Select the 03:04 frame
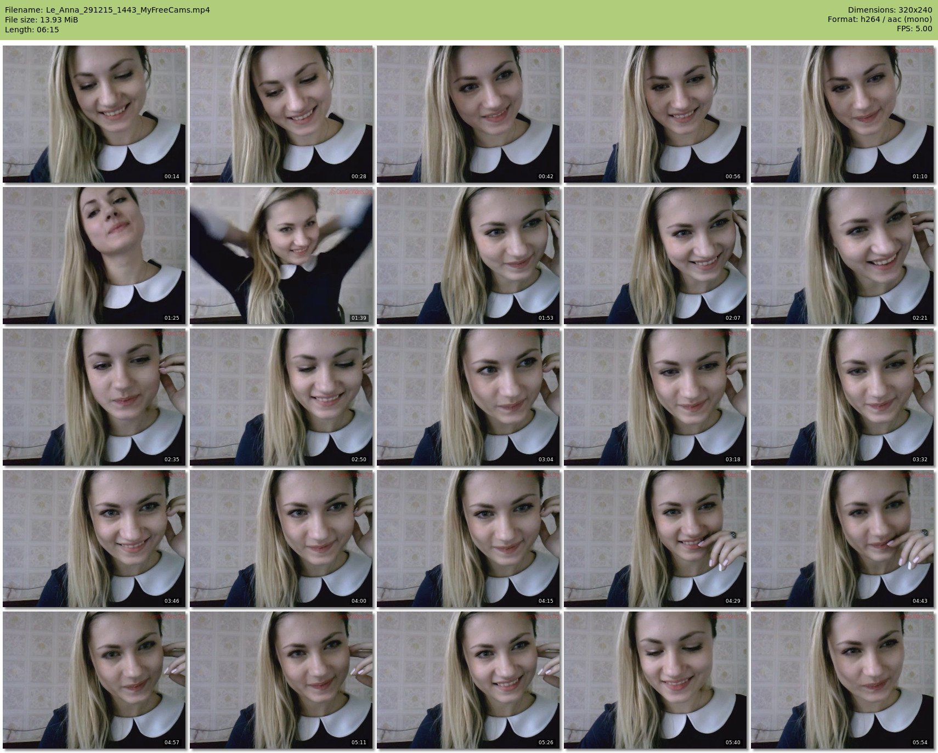 468,397
